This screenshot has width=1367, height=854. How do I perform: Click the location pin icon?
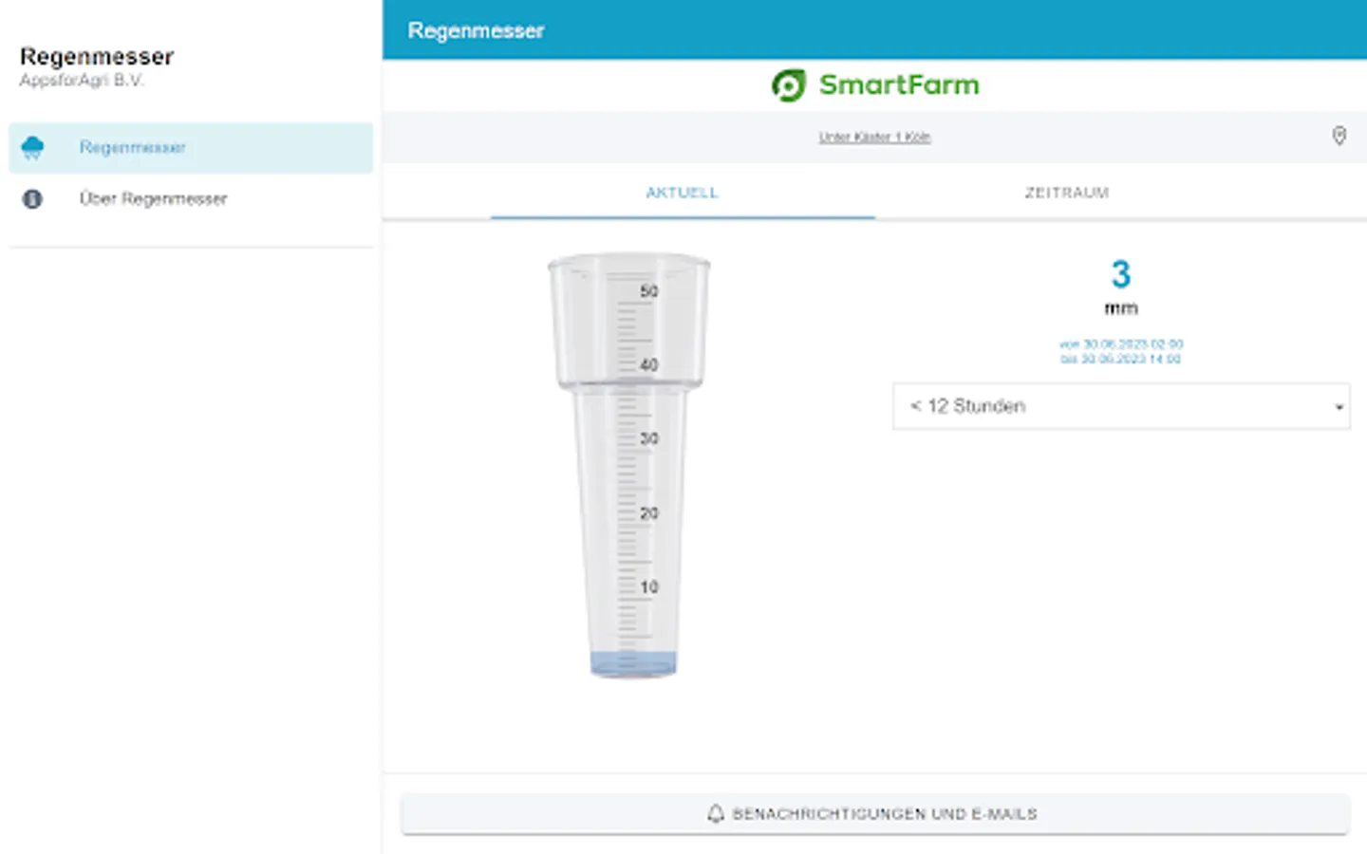(x=1339, y=137)
